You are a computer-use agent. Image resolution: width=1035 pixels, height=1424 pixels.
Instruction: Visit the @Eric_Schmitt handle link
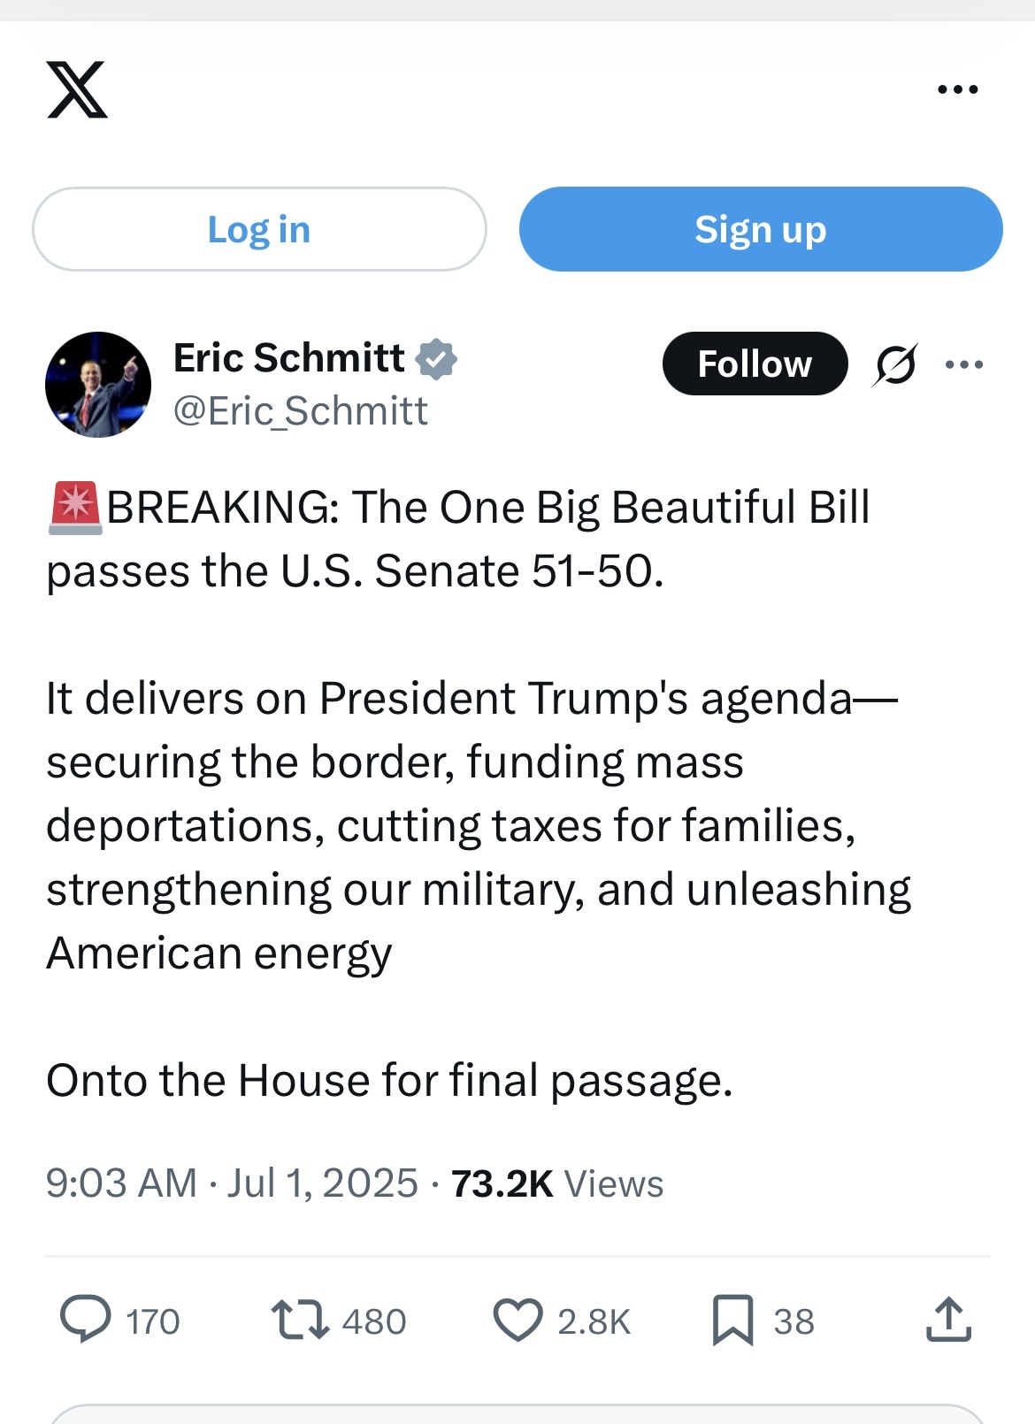pos(301,411)
